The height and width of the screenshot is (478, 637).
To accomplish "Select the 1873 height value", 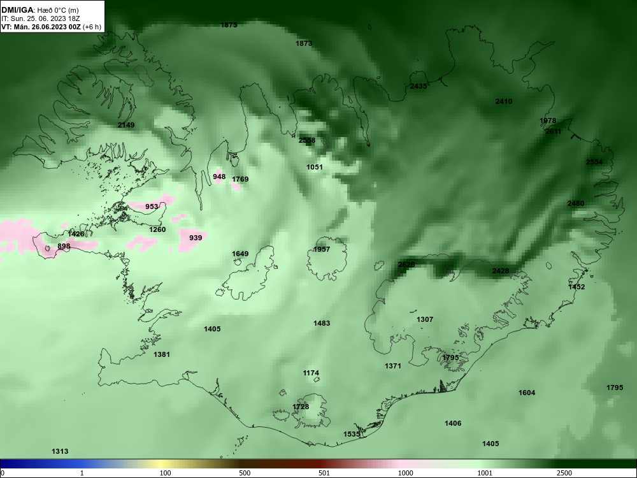I will click(x=304, y=43).
